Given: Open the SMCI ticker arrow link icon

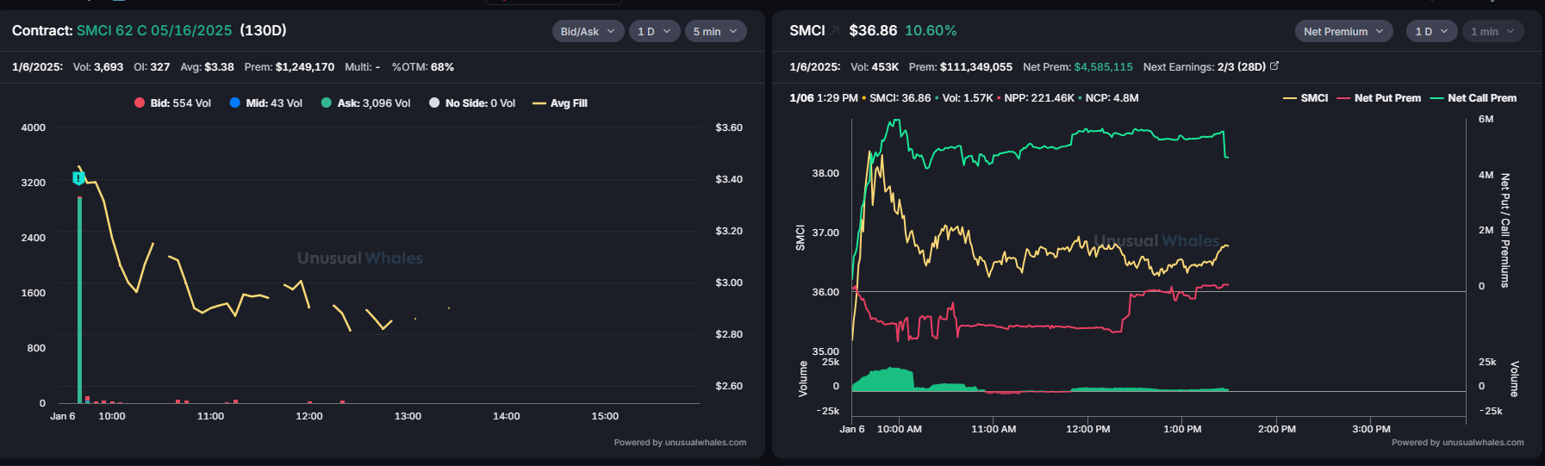Looking at the screenshot, I should [835, 31].
